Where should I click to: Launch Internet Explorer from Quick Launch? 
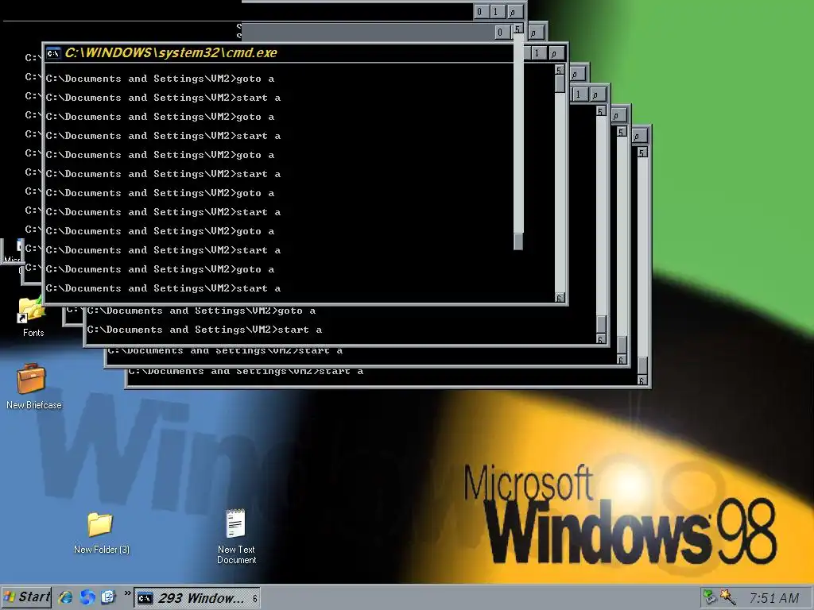click(x=65, y=597)
